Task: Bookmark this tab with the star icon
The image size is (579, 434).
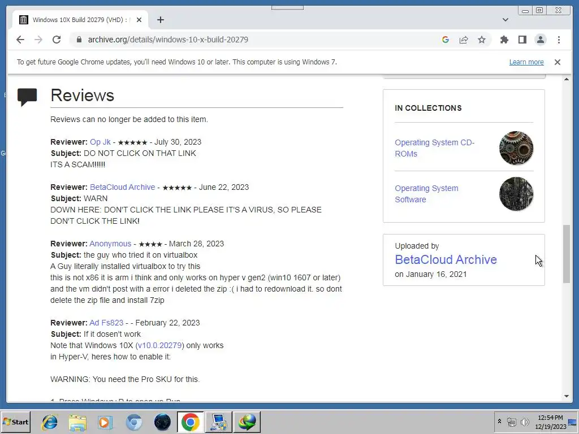Action: coord(482,40)
